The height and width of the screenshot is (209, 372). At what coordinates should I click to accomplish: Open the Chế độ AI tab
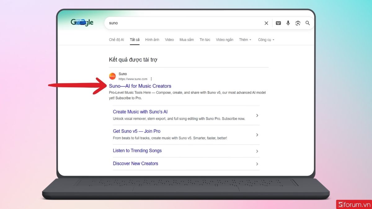117,40
